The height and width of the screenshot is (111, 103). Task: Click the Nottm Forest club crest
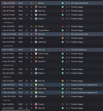point(36,54)
